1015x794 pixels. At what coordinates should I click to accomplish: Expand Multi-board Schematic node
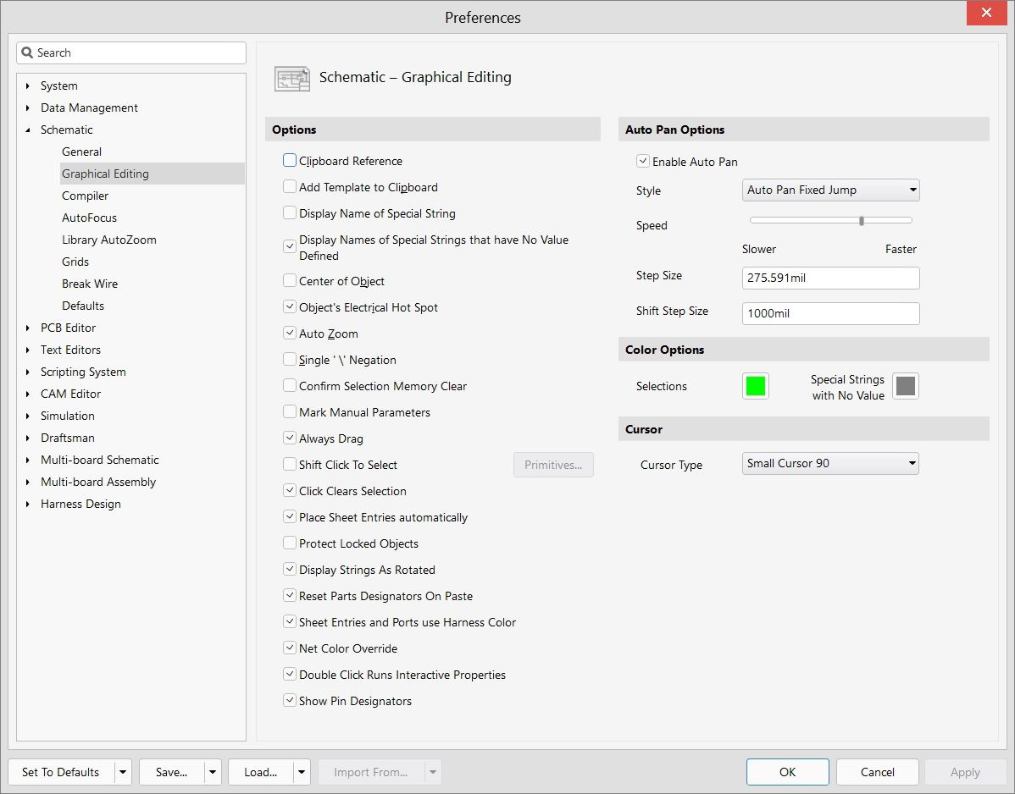point(27,460)
